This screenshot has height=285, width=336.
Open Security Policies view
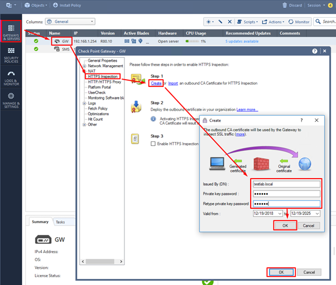[x=11, y=55]
